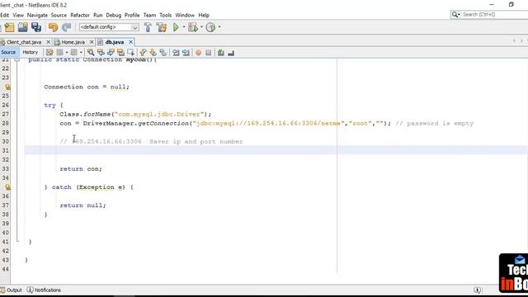The image size is (528, 297).
Task: Open the Source menu
Action: coord(59,15)
